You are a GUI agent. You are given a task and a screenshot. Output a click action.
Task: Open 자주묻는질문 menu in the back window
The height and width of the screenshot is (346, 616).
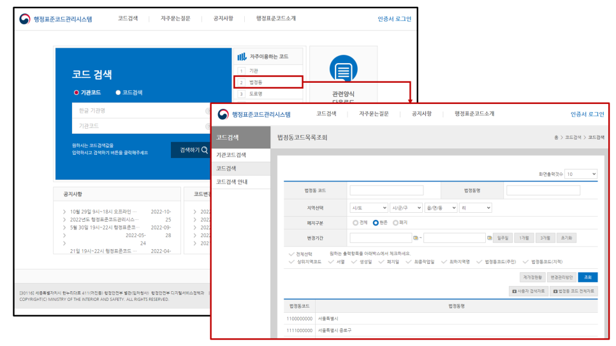(x=175, y=18)
